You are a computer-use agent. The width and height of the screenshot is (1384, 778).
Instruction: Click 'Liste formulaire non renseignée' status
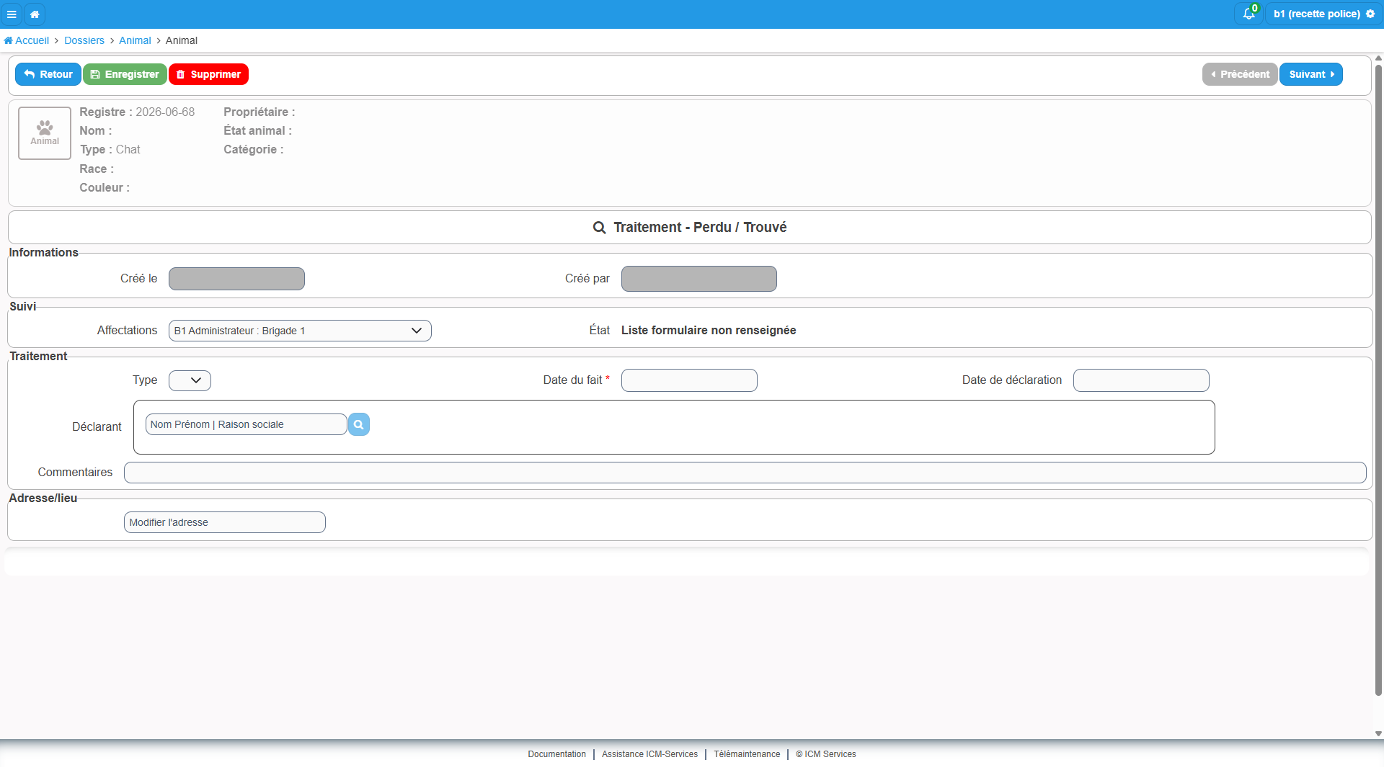pyautogui.click(x=709, y=331)
